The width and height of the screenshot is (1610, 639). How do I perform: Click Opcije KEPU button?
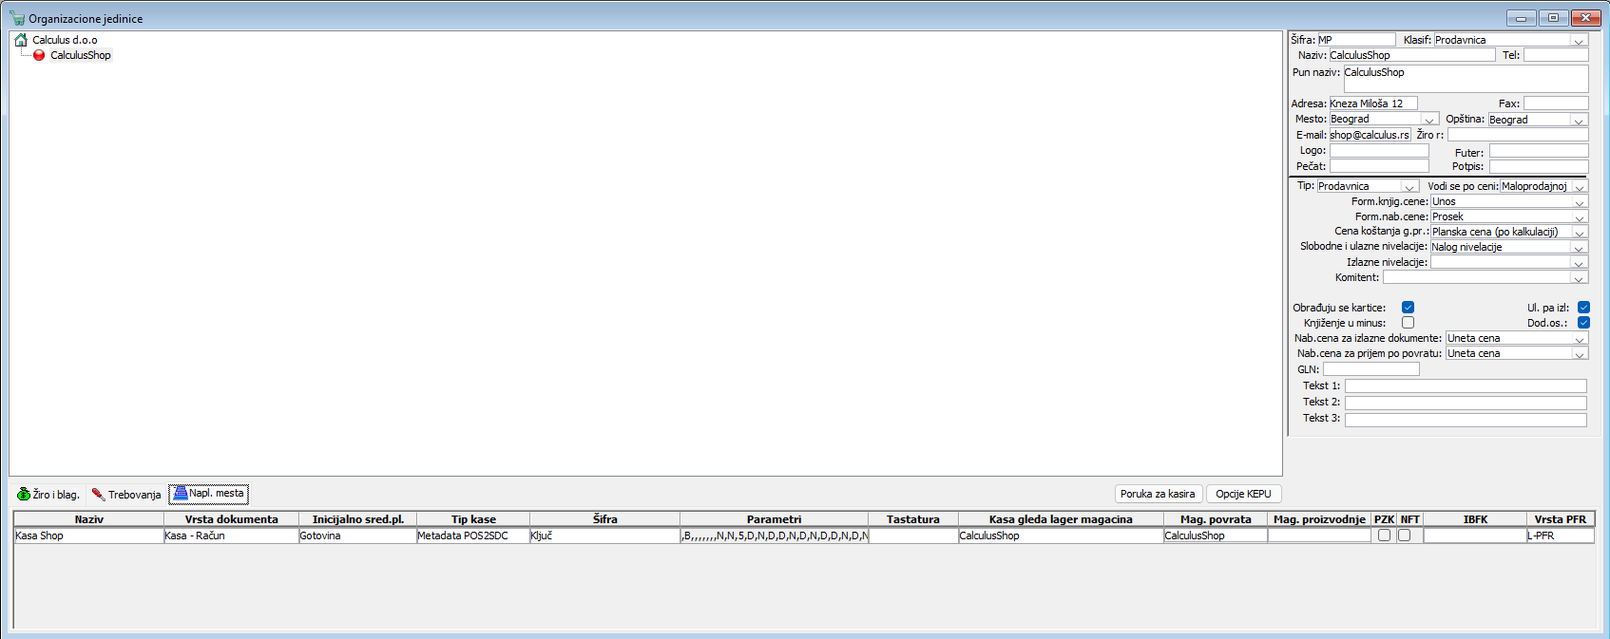(1243, 494)
